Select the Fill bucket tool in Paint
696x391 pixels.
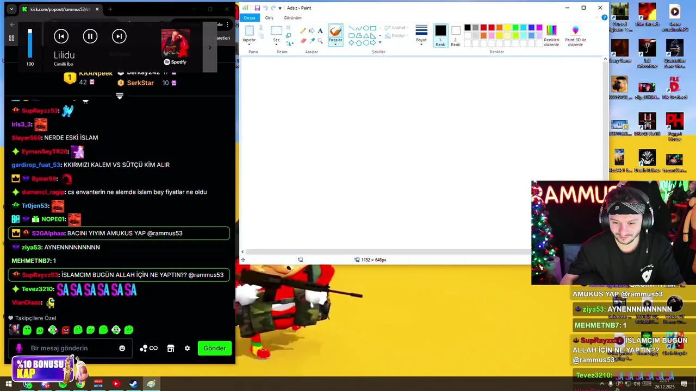pos(312,30)
